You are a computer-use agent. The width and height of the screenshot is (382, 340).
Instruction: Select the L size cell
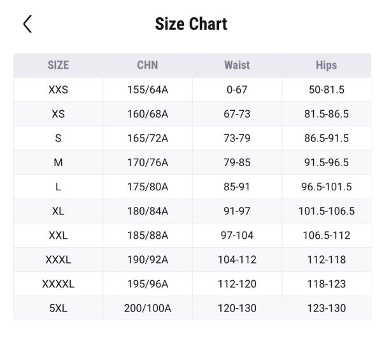58,187
